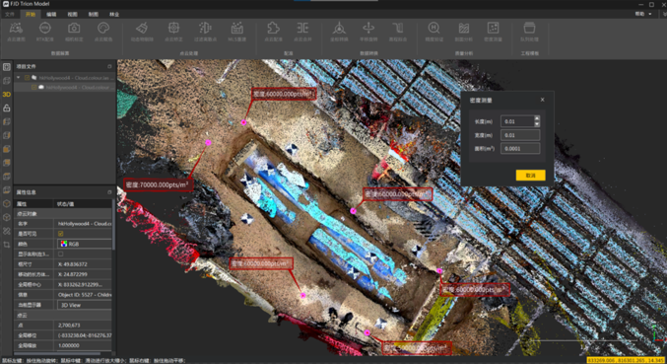This screenshot has height=364, width=667.
Task: Click the properties panel vertical scrollbar
Action: (x=113, y=225)
